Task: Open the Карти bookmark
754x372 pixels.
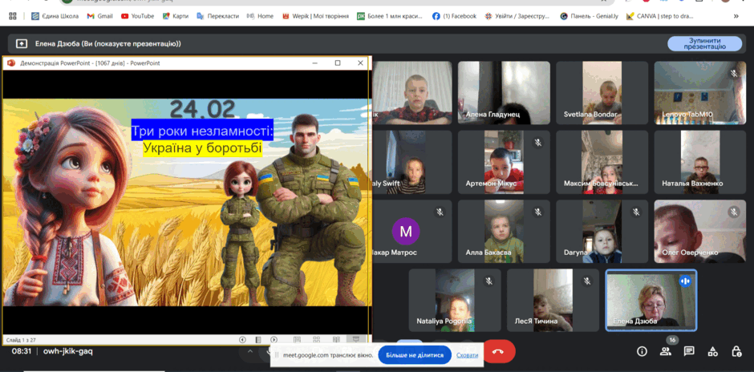Action: (x=175, y=16)
